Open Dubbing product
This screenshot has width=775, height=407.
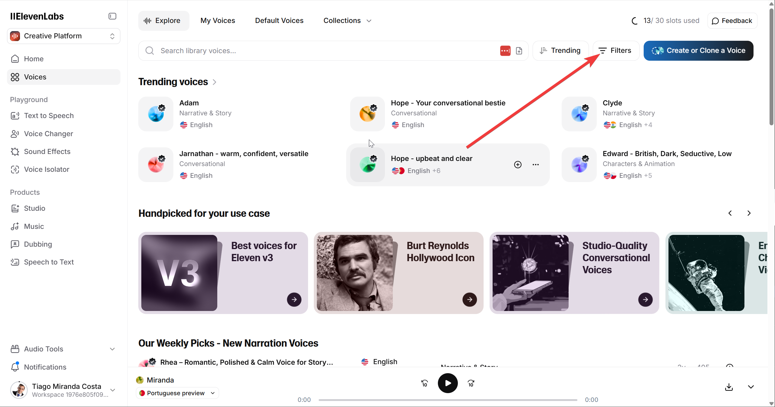click(64, 244)
